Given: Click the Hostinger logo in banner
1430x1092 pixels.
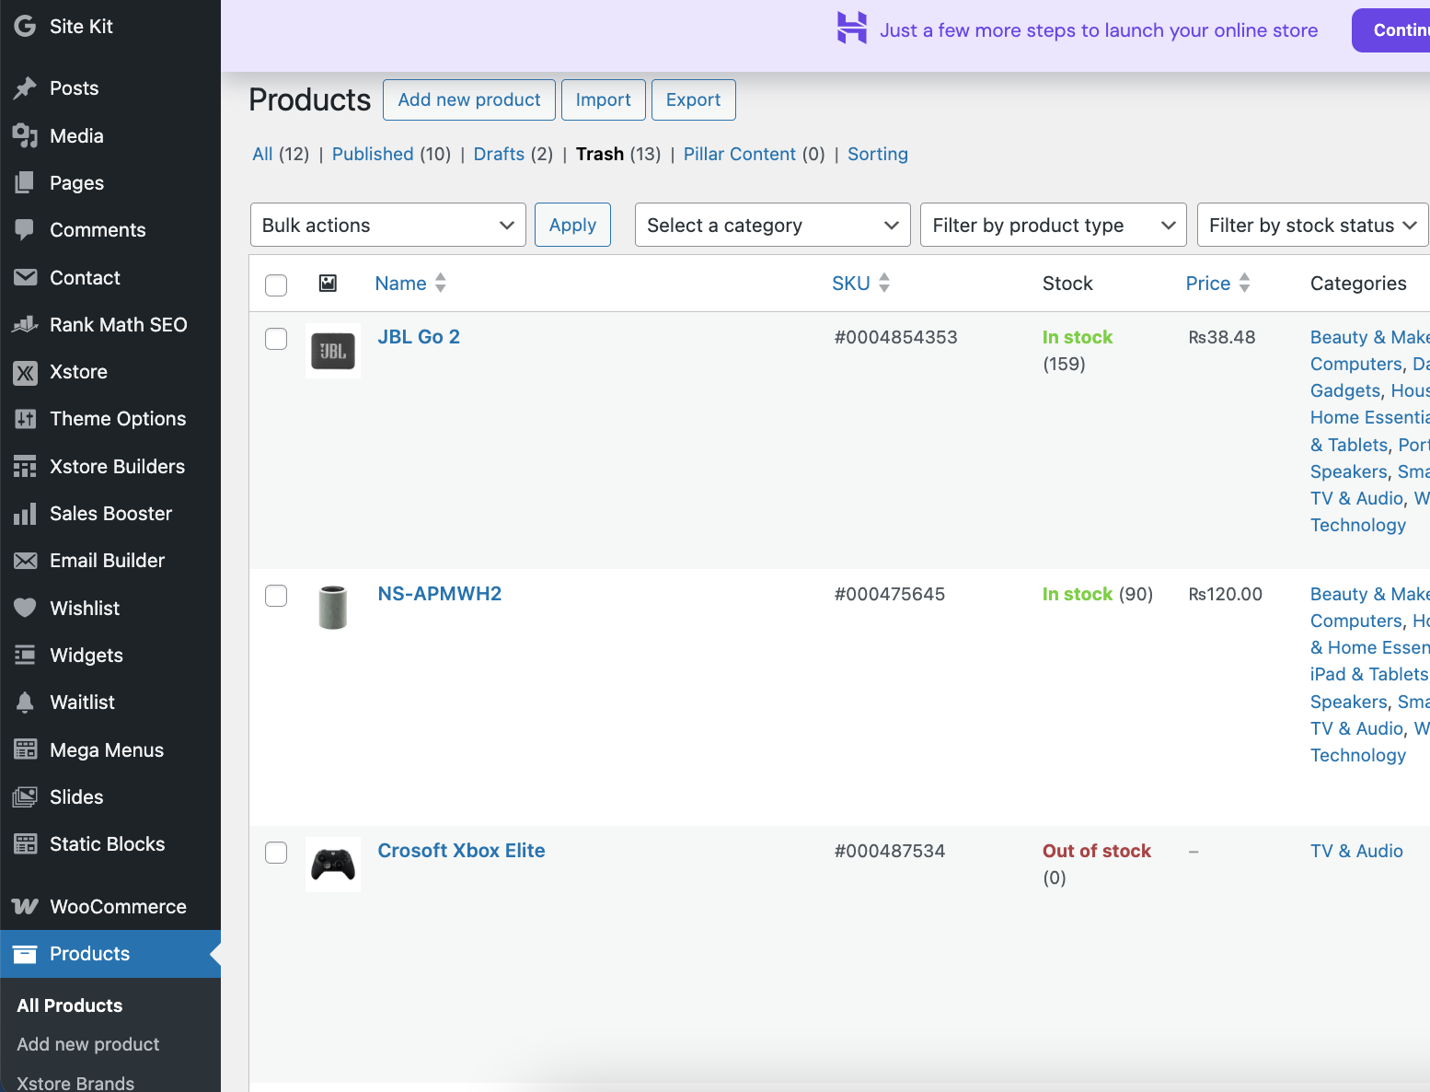Looking at the screenshot, I should pyautogui.click(x=852, y=28).
